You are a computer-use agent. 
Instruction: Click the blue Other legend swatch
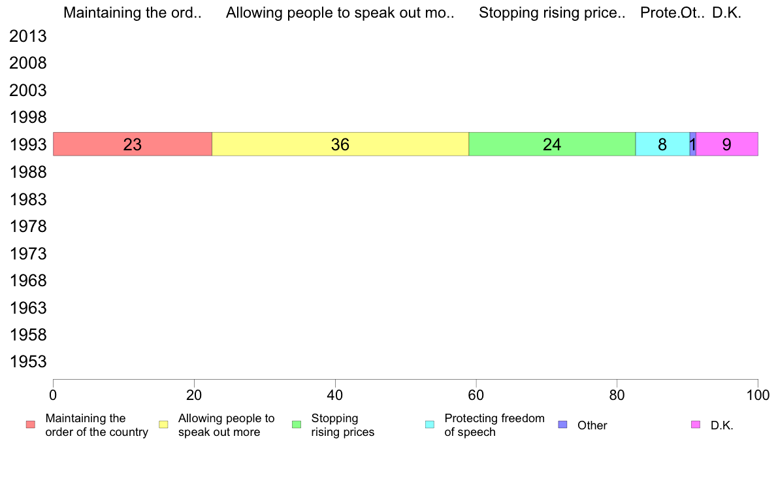562,425
